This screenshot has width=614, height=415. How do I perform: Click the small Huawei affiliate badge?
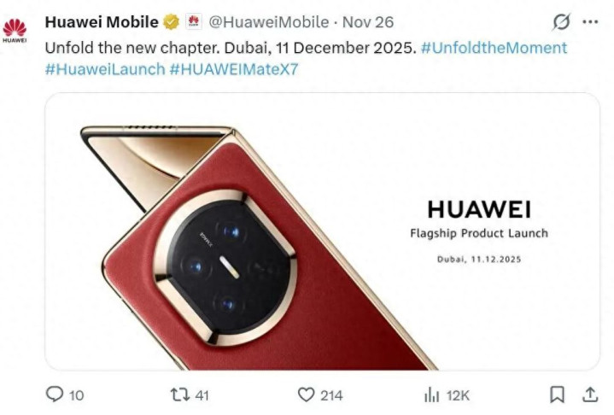click(x=193, y=21)
